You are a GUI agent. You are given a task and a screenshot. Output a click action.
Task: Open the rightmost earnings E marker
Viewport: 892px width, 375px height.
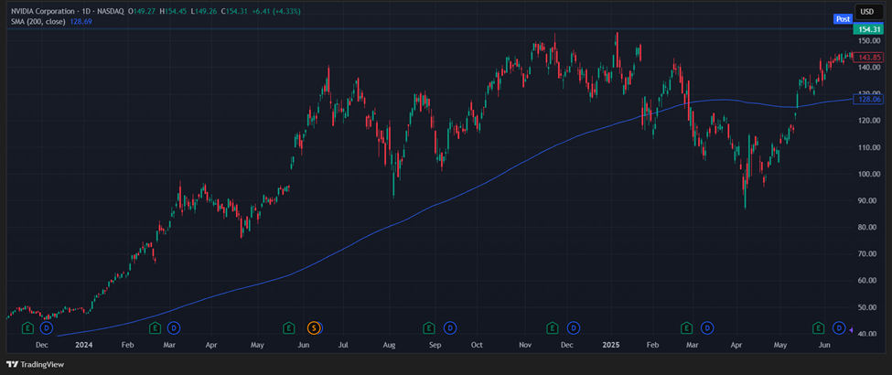pyautogui.click(x=819, y=327)
